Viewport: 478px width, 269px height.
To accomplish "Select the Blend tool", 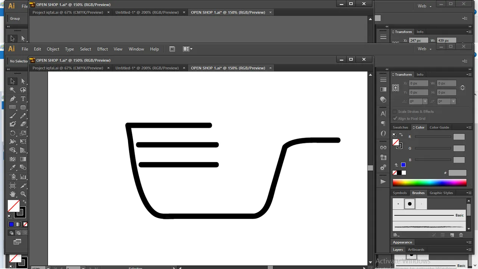I will pyautogui.click(x=23, y=167).
